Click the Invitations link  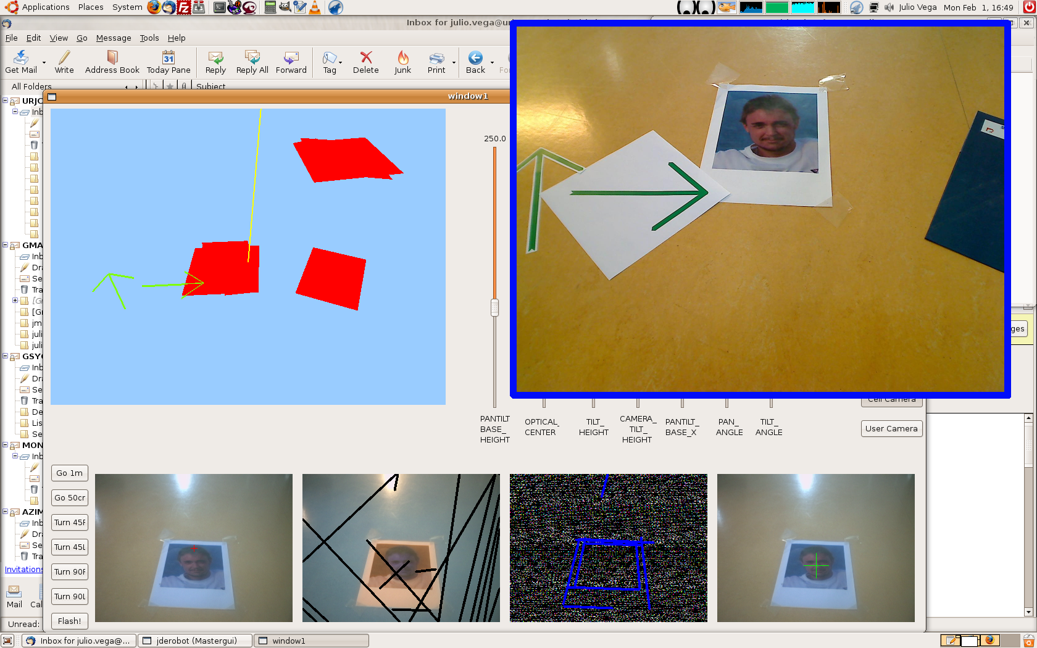pyautogui.click(x=23, y=570)
